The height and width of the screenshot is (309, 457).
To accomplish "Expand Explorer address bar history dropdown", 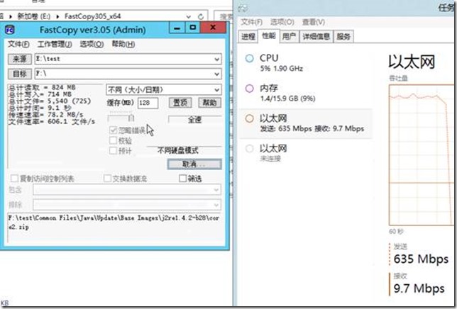I will click(x=189, y=17).
